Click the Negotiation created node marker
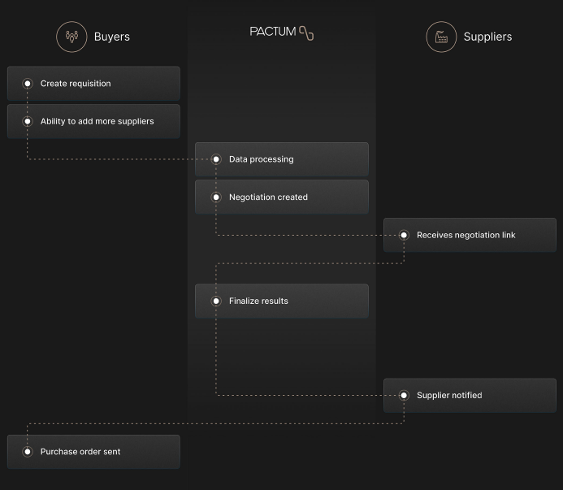 tap(216, 197)
